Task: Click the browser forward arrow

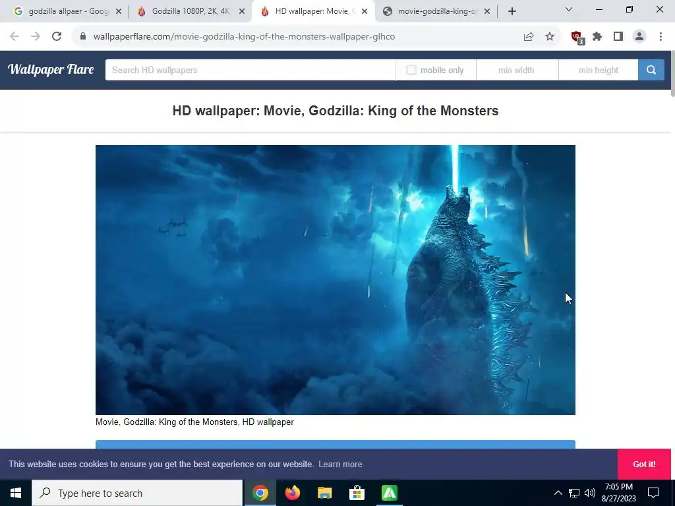Action: click(x=36, y=37)
